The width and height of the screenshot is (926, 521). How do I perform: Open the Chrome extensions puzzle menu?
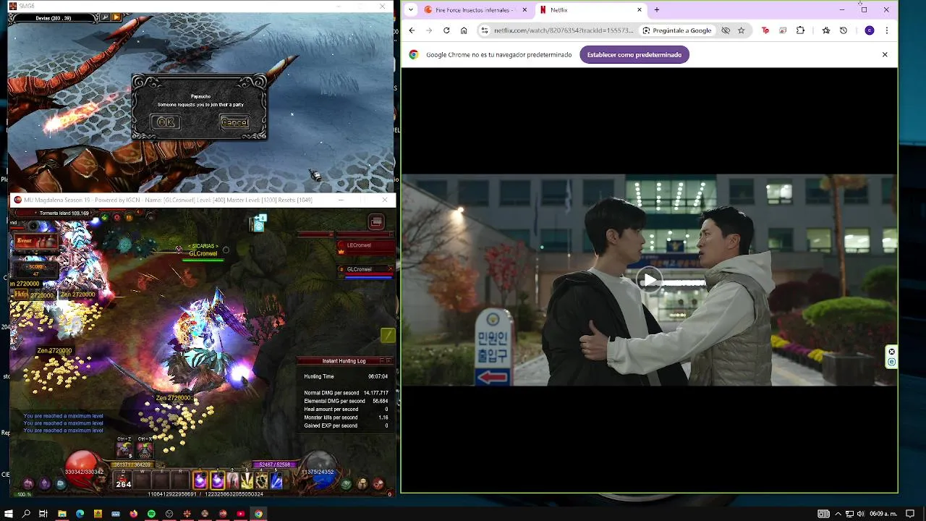[x=800, y=30]
